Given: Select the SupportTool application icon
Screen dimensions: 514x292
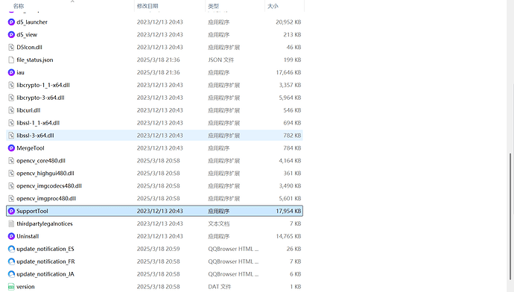Looking at the screenshot, I should (x=11, y=211).
